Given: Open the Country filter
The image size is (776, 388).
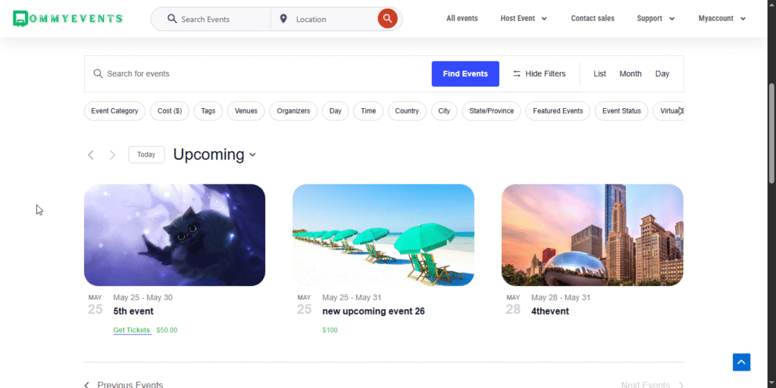Looking at the screenshot, I should 407,111.
